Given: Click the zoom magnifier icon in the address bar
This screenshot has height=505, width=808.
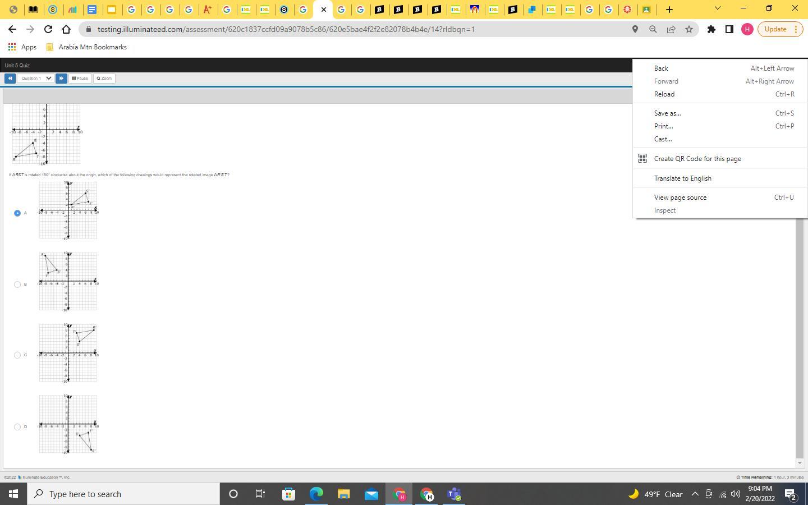Looking at the screenshot, I should click(x=653, y=29).
